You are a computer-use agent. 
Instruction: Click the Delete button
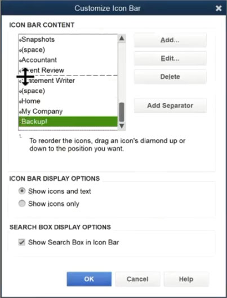tap(170, 77)
